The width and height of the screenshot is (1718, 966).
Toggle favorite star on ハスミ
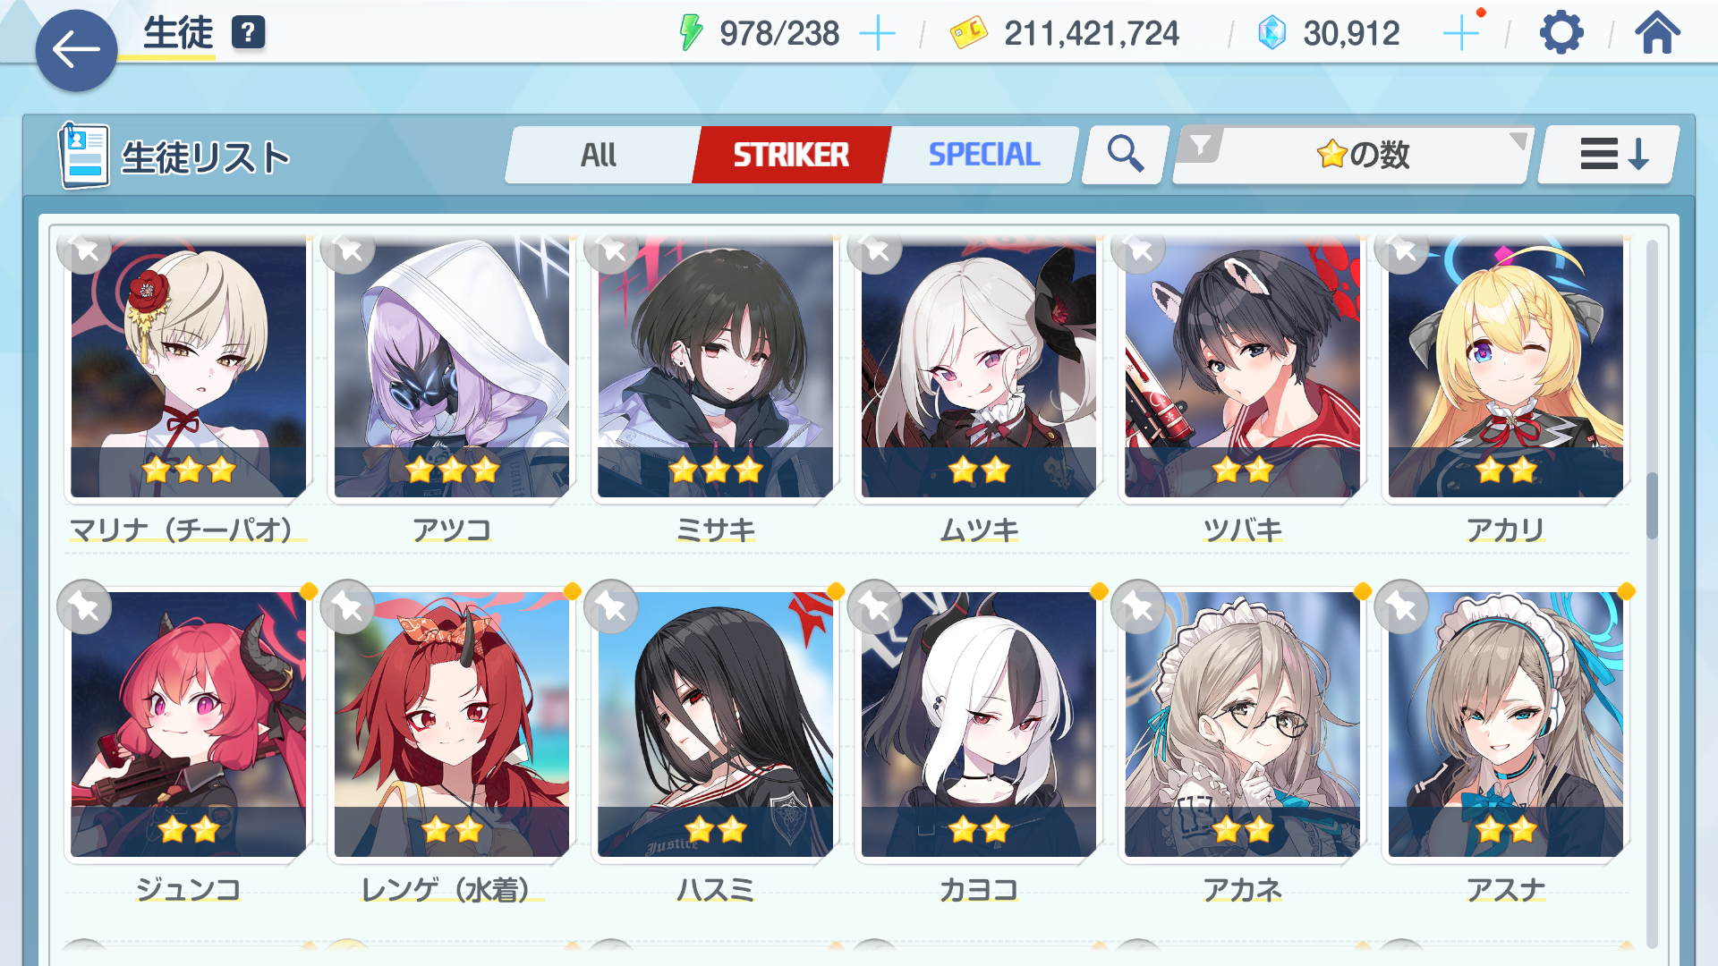coord(611,607)
